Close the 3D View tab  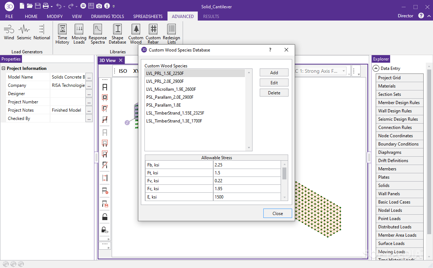tap(121, 60)
